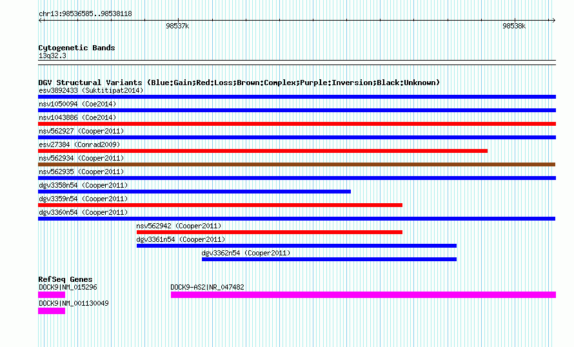Open esv27384 (Conrad2009) variant label
This screenshot has width=574, height=347.
pyautogui.click(x=79, y=144)
